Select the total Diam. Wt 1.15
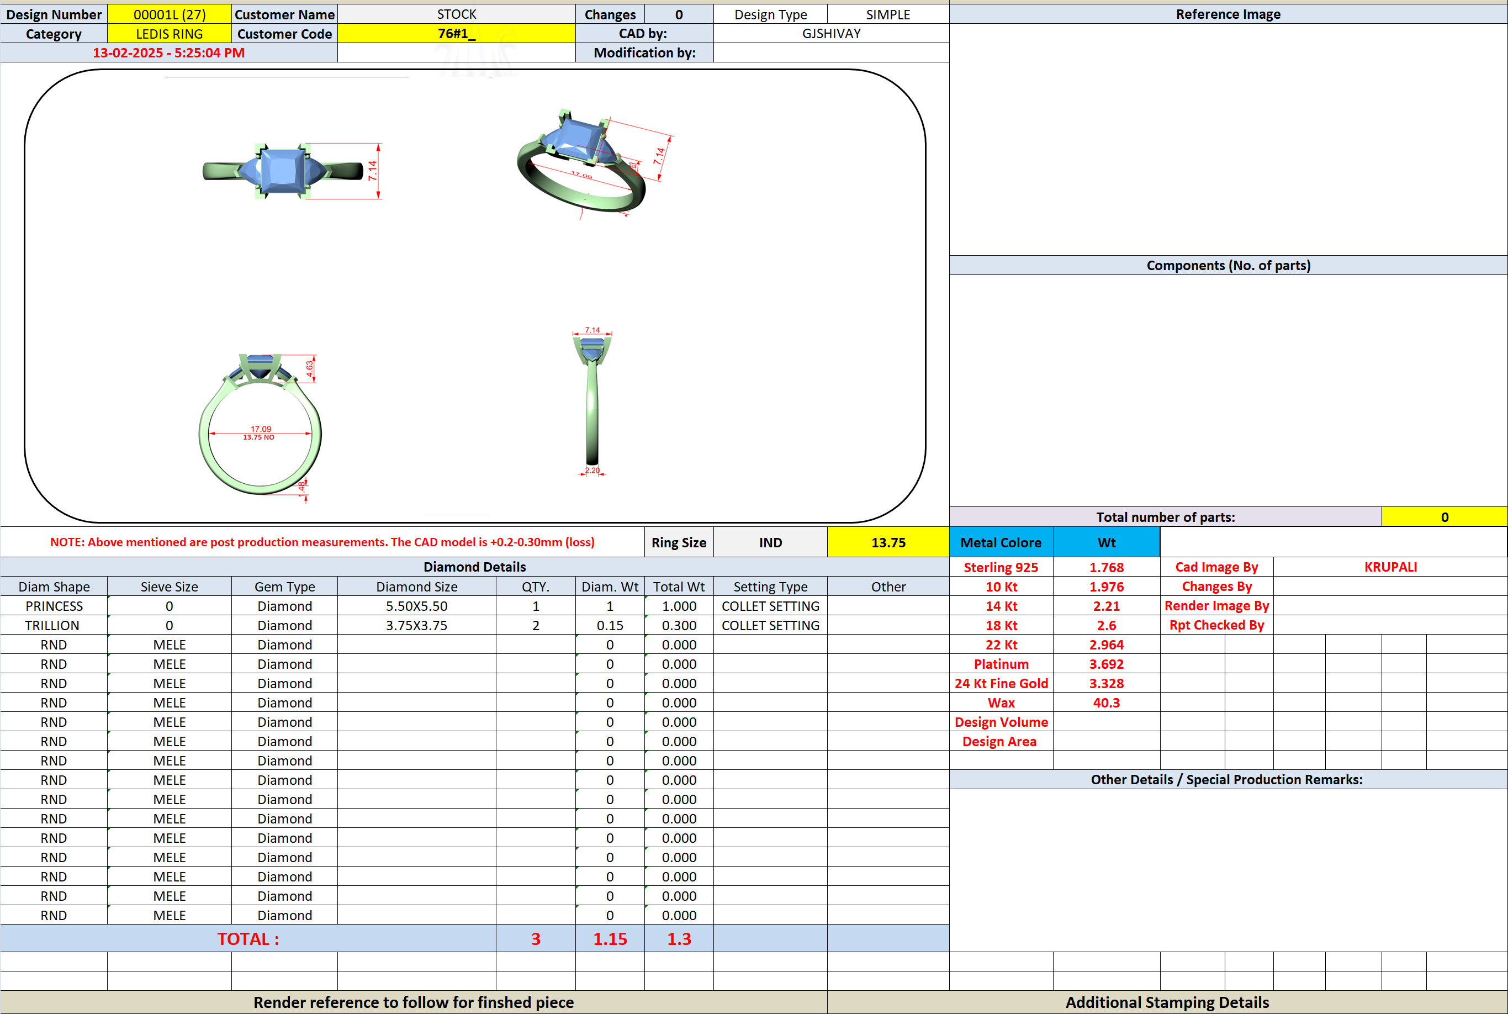 [610, 938]
